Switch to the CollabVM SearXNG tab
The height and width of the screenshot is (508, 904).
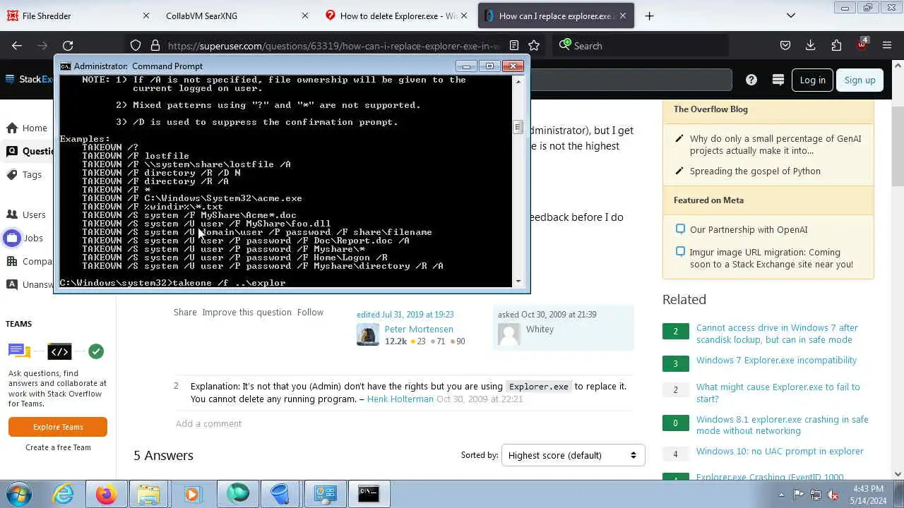coord(233,16)
